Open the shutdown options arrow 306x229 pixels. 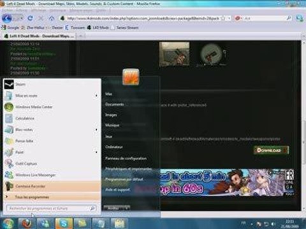[x=127, y=208]
